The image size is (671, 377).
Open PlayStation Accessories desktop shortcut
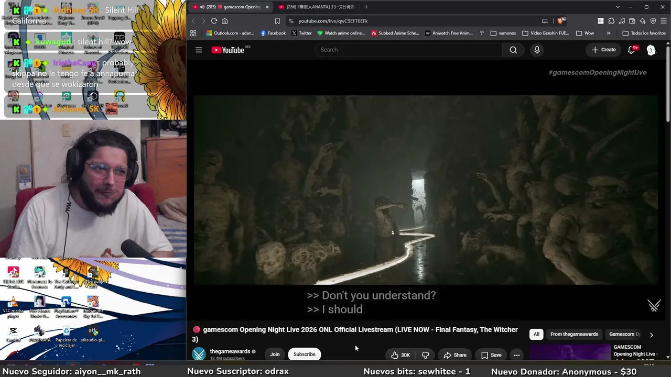tap(66, 307)
